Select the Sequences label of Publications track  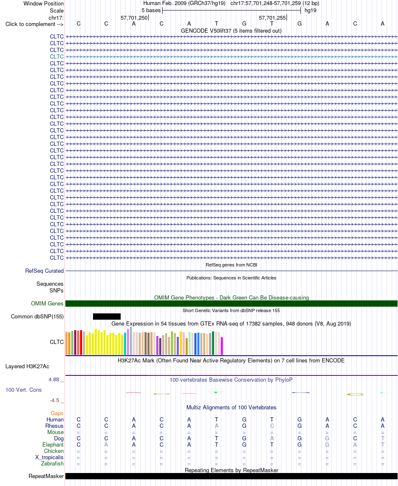pos(50,284)
